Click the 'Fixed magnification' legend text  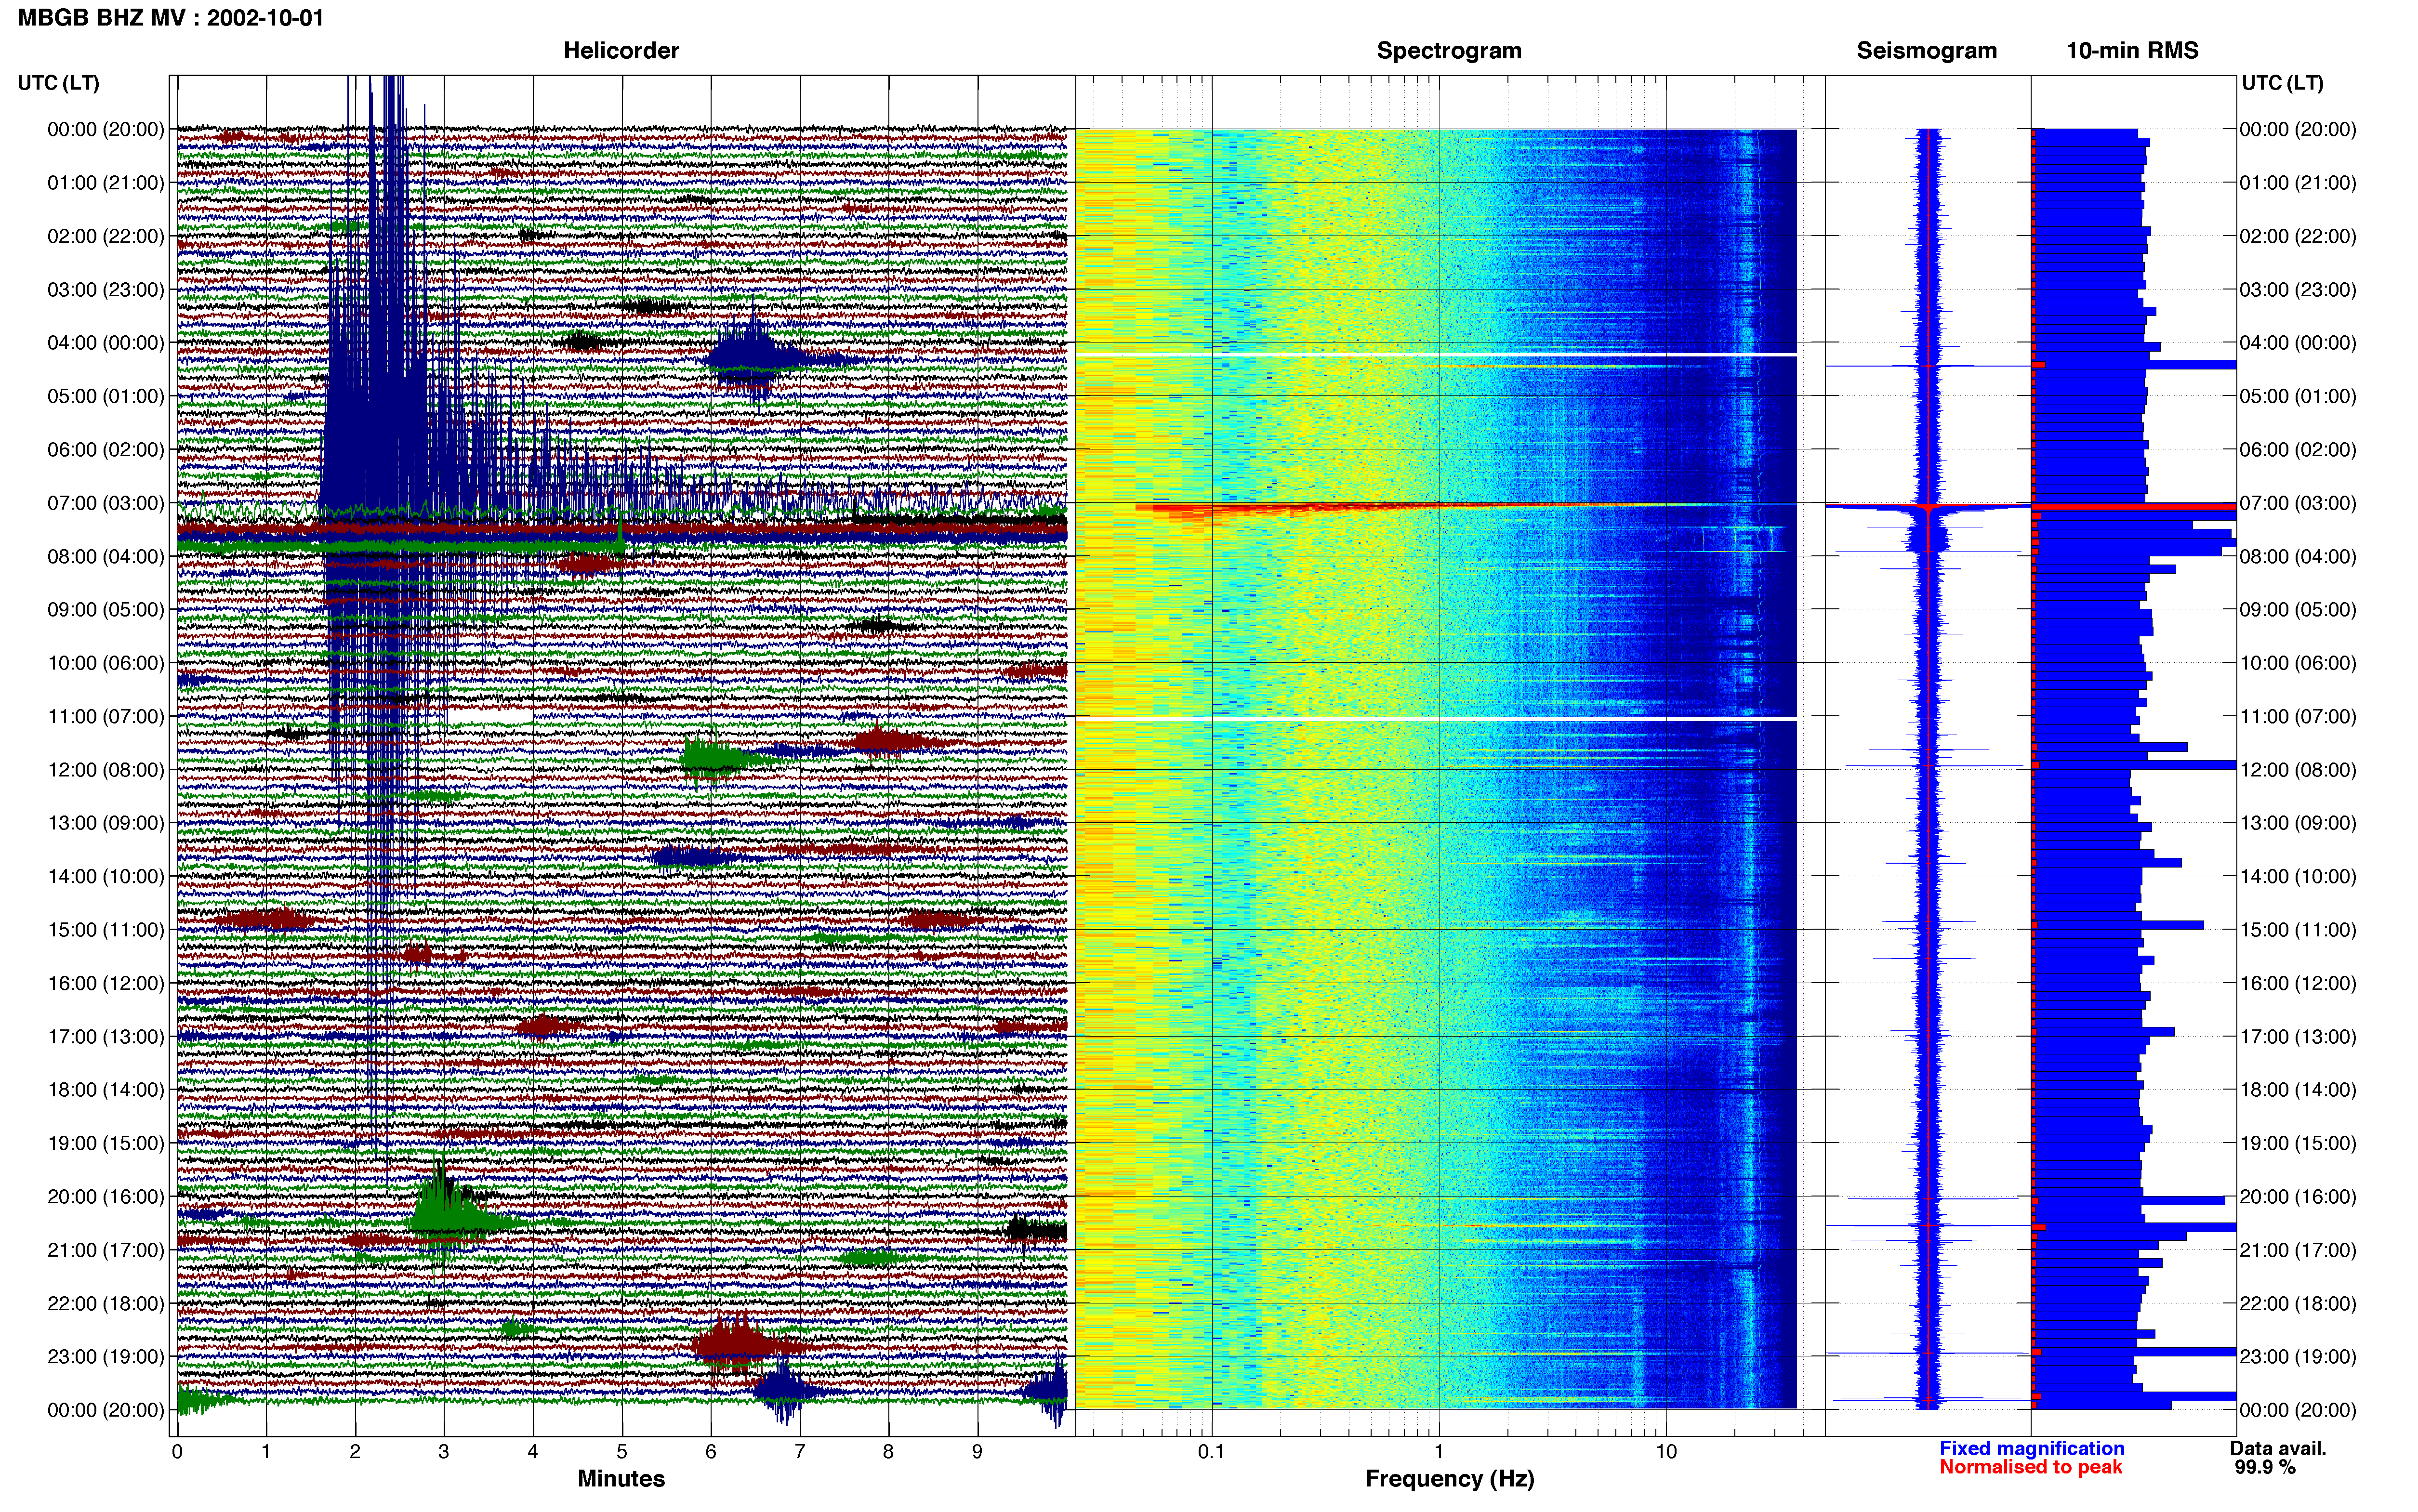(x=2031, y=1448)
